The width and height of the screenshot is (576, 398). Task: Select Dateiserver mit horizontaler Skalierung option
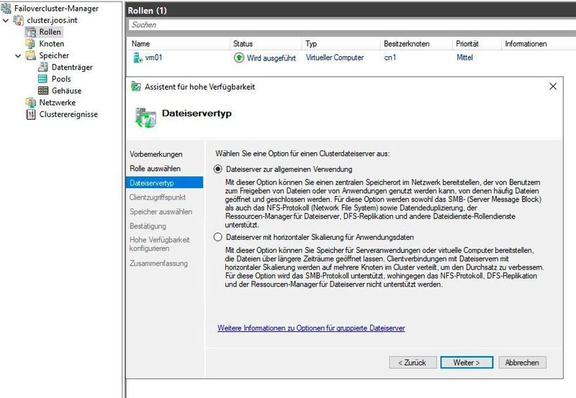click(x=218, y=237)
